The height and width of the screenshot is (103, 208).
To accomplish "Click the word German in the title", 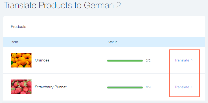I will 99,5.
